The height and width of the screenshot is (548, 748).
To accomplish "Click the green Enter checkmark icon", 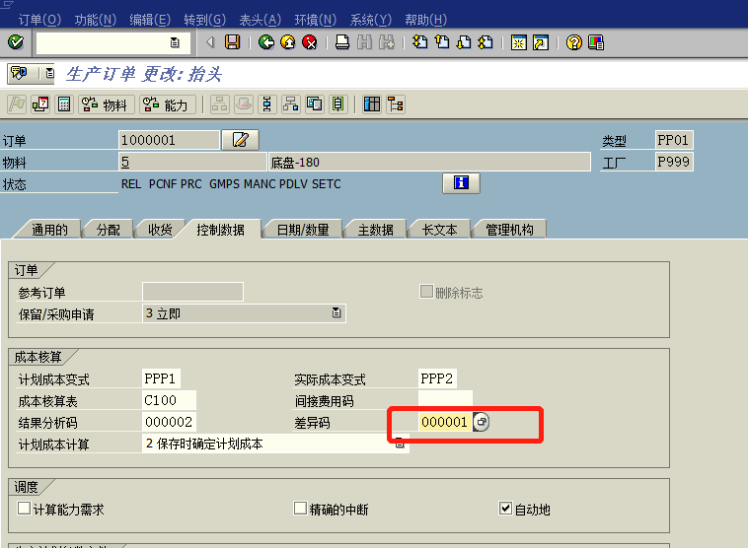I will point(16,42).
